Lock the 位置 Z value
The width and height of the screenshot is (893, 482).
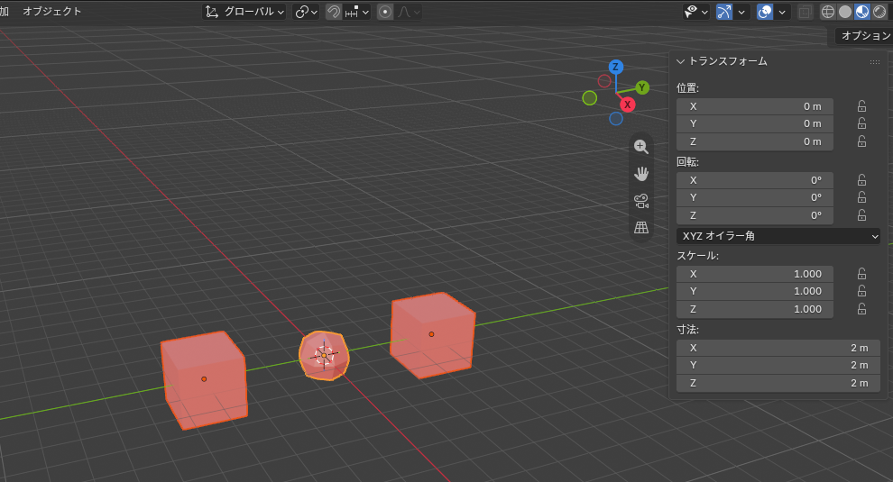coord(861,141)
